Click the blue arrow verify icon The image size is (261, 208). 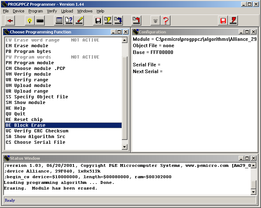[x=118, y=21]
